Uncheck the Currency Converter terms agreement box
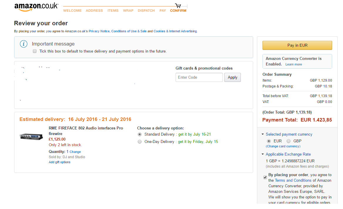The width and height of the screenshot is (343, 209). [265, 177]
